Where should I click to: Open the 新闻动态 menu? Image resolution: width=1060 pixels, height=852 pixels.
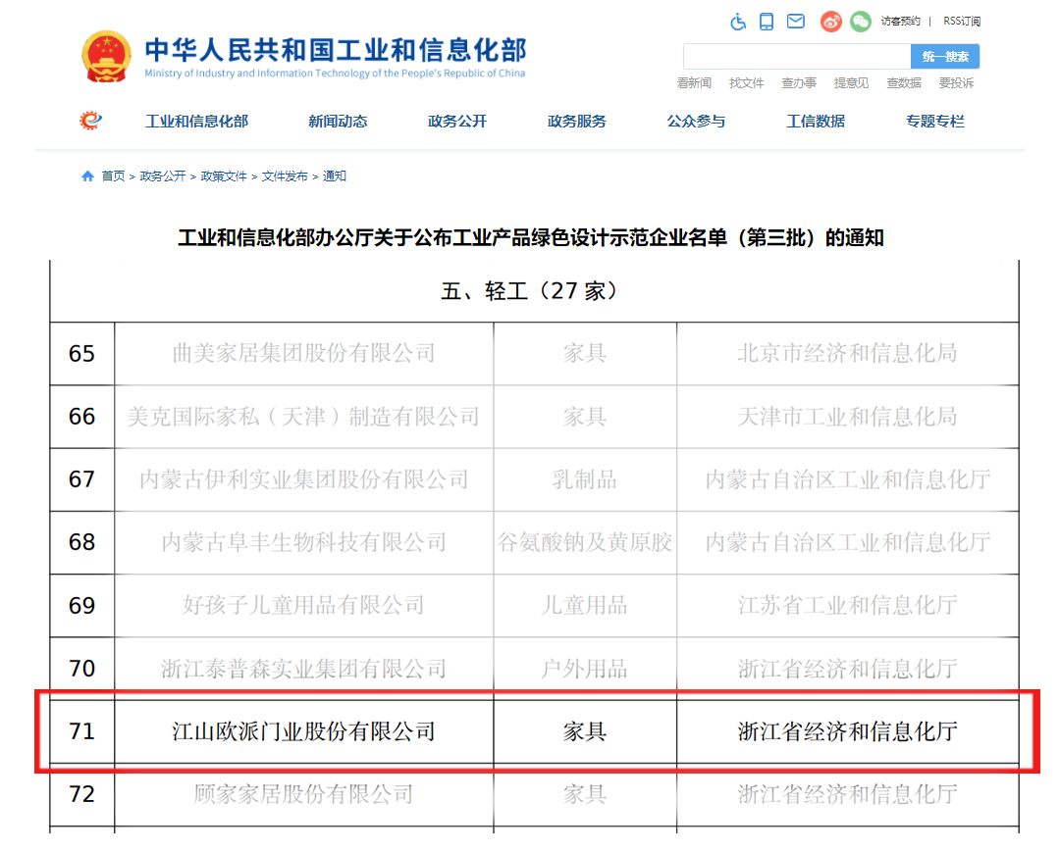coord(338,122)
